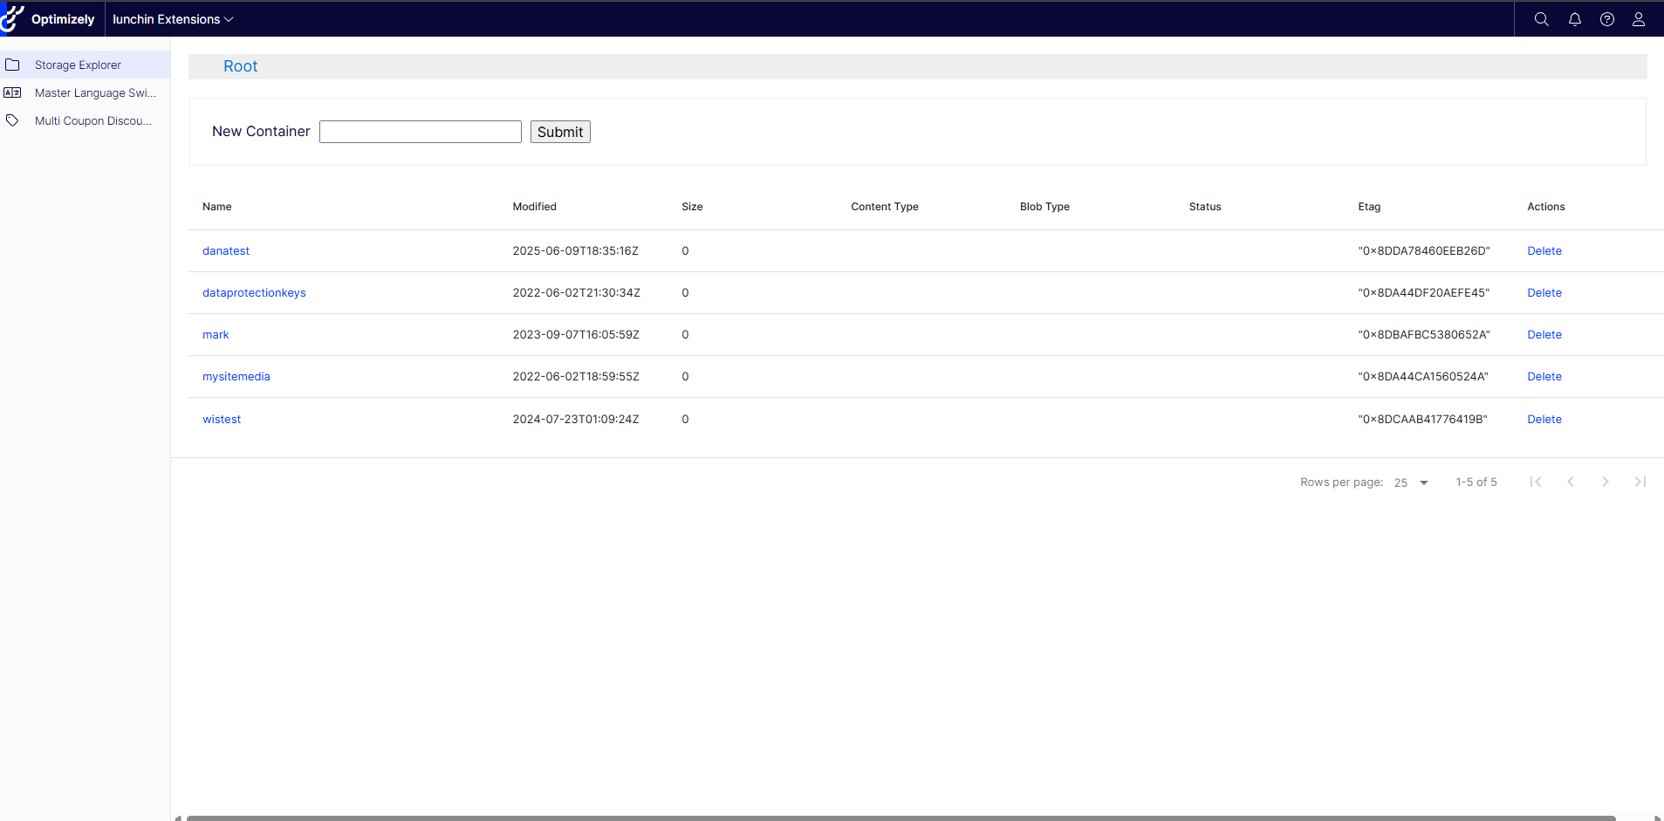Jump to last page of results
Image resolution: width=1664 pixels, height=821 pixels.
click(x=1640, y=482)
